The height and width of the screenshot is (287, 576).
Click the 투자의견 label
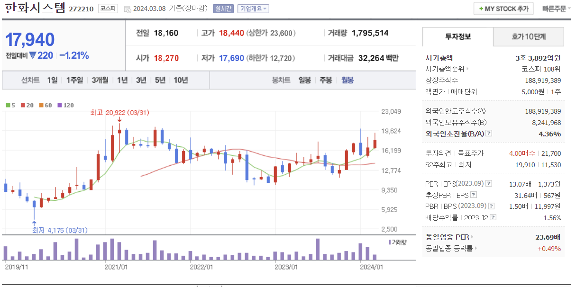[439, 153]
